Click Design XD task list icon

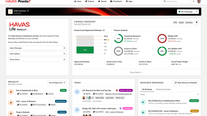(77, 110)
